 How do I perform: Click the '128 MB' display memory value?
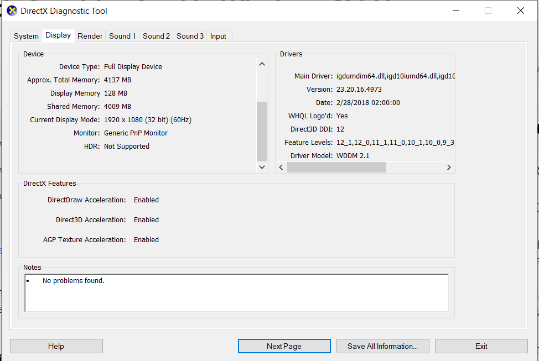[x=116, y=93]
